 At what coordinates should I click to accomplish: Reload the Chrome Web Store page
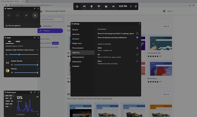click(6, 5)
